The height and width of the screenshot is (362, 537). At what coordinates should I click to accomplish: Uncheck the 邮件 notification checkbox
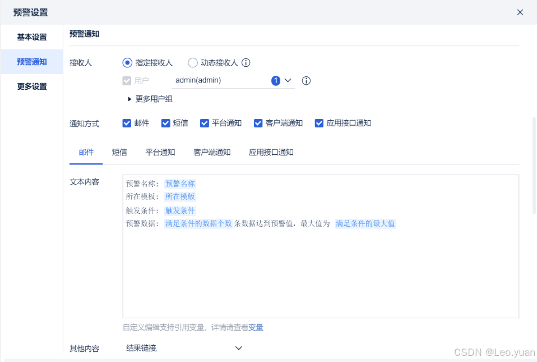(127, 123)
